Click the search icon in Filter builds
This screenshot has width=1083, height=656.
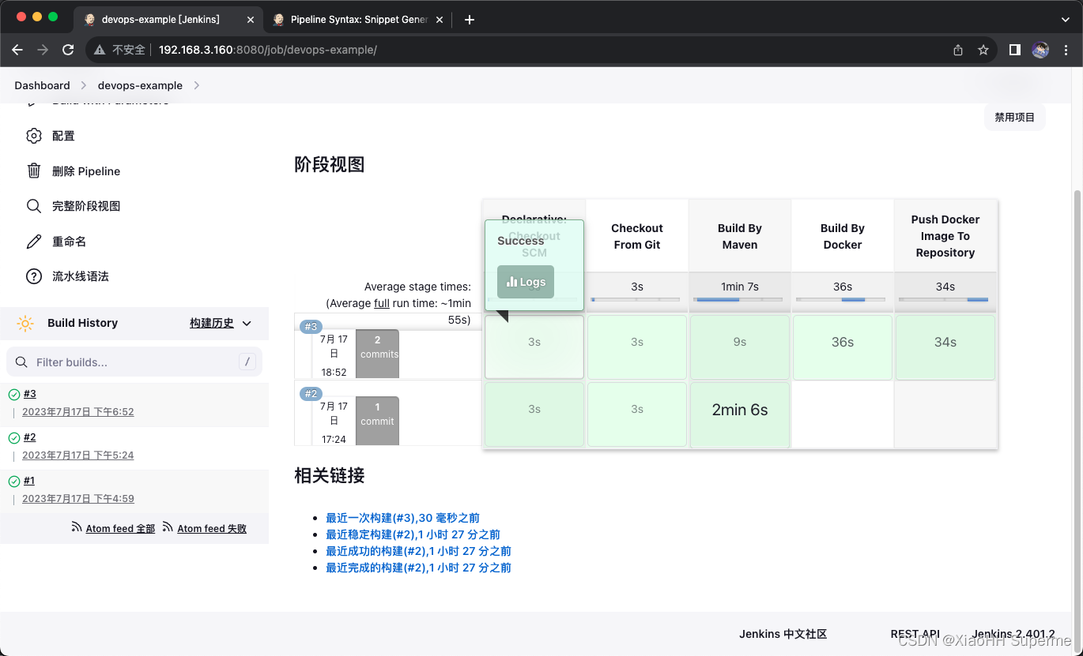click(x=22, y=362)
